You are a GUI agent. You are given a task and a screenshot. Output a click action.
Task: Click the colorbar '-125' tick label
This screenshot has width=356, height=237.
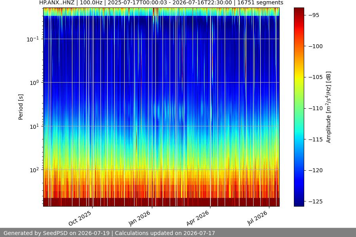pos(316,201)
